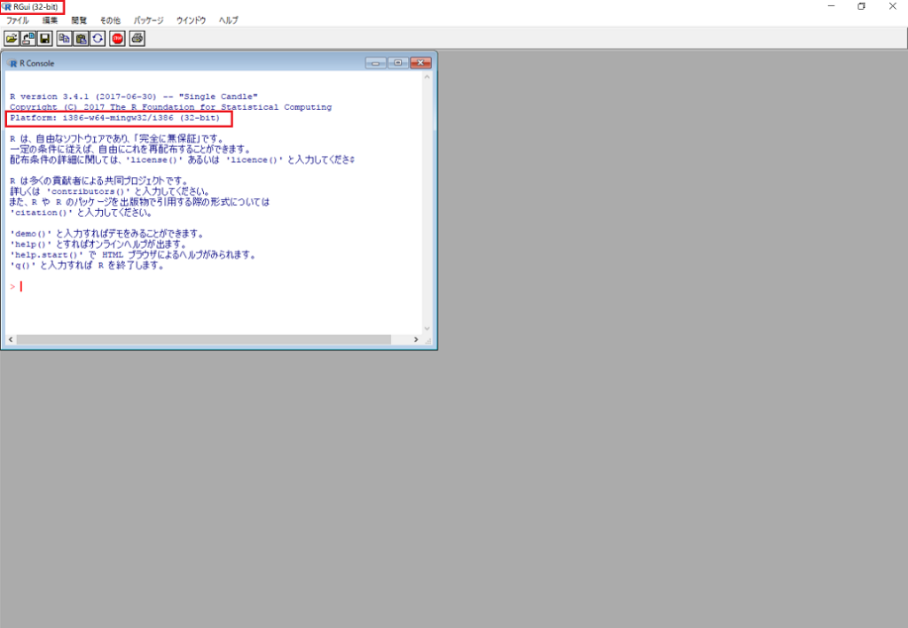Viewport: 908px width, 628px height.
Task: Click the Copy toolbar icon
Action: point(65,38)
